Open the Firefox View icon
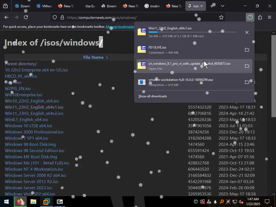This screenshot has height=207, width=276. pos(5,6)
